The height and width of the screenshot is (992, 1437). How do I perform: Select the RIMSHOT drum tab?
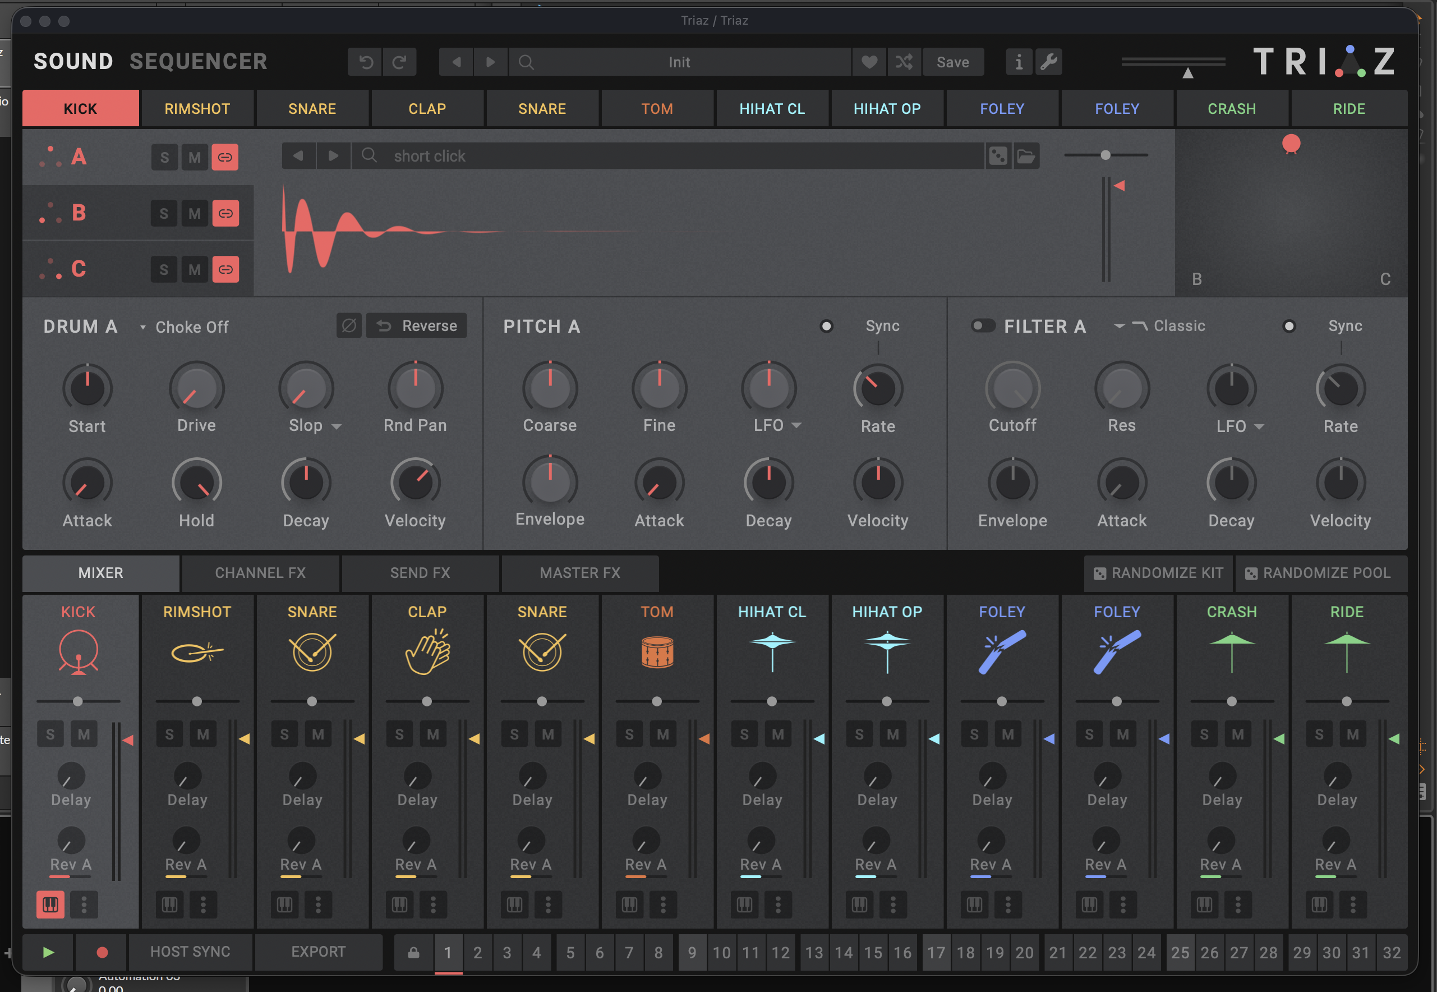point(197,109)
